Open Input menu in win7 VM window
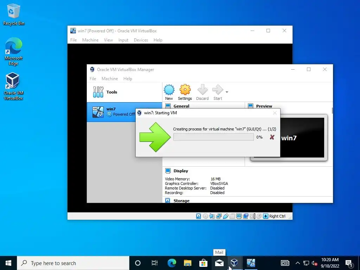The width and height of the screenshot is (360, 270). (x=123, y=40)
